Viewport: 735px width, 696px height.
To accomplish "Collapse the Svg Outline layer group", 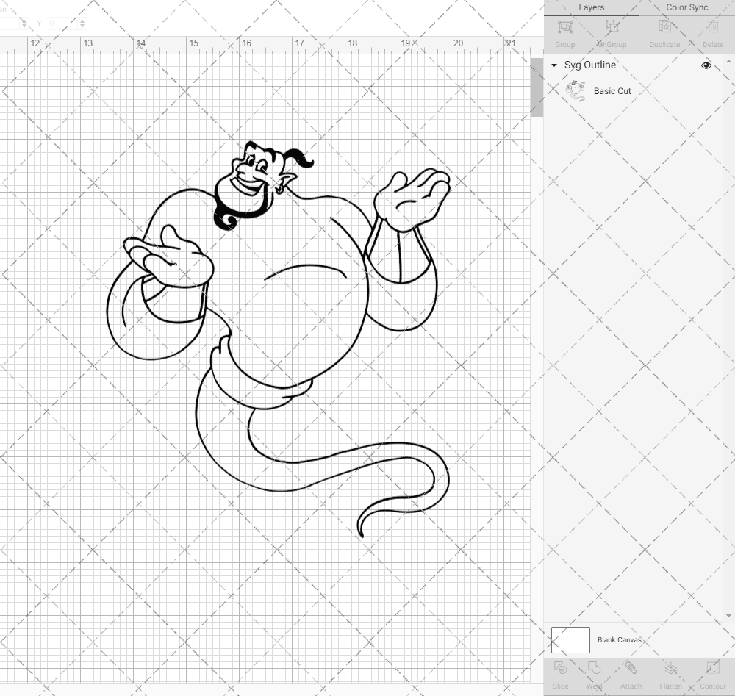I will [x=554, y=65].
